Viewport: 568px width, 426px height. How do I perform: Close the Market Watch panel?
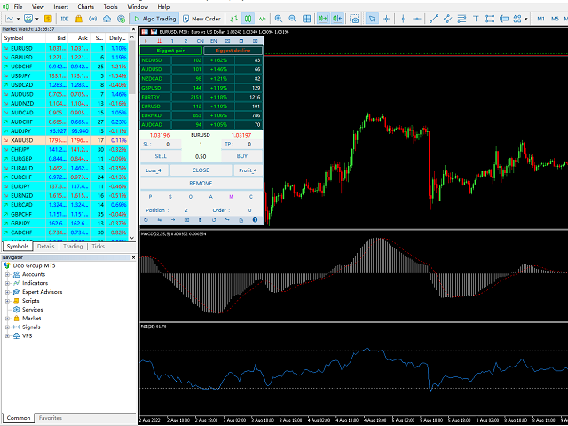point(133,29)
